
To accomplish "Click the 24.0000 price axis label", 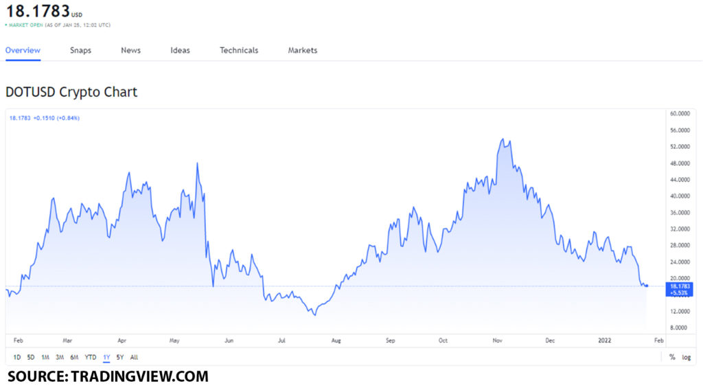I will pyautogui.click(x=680, y=262).
